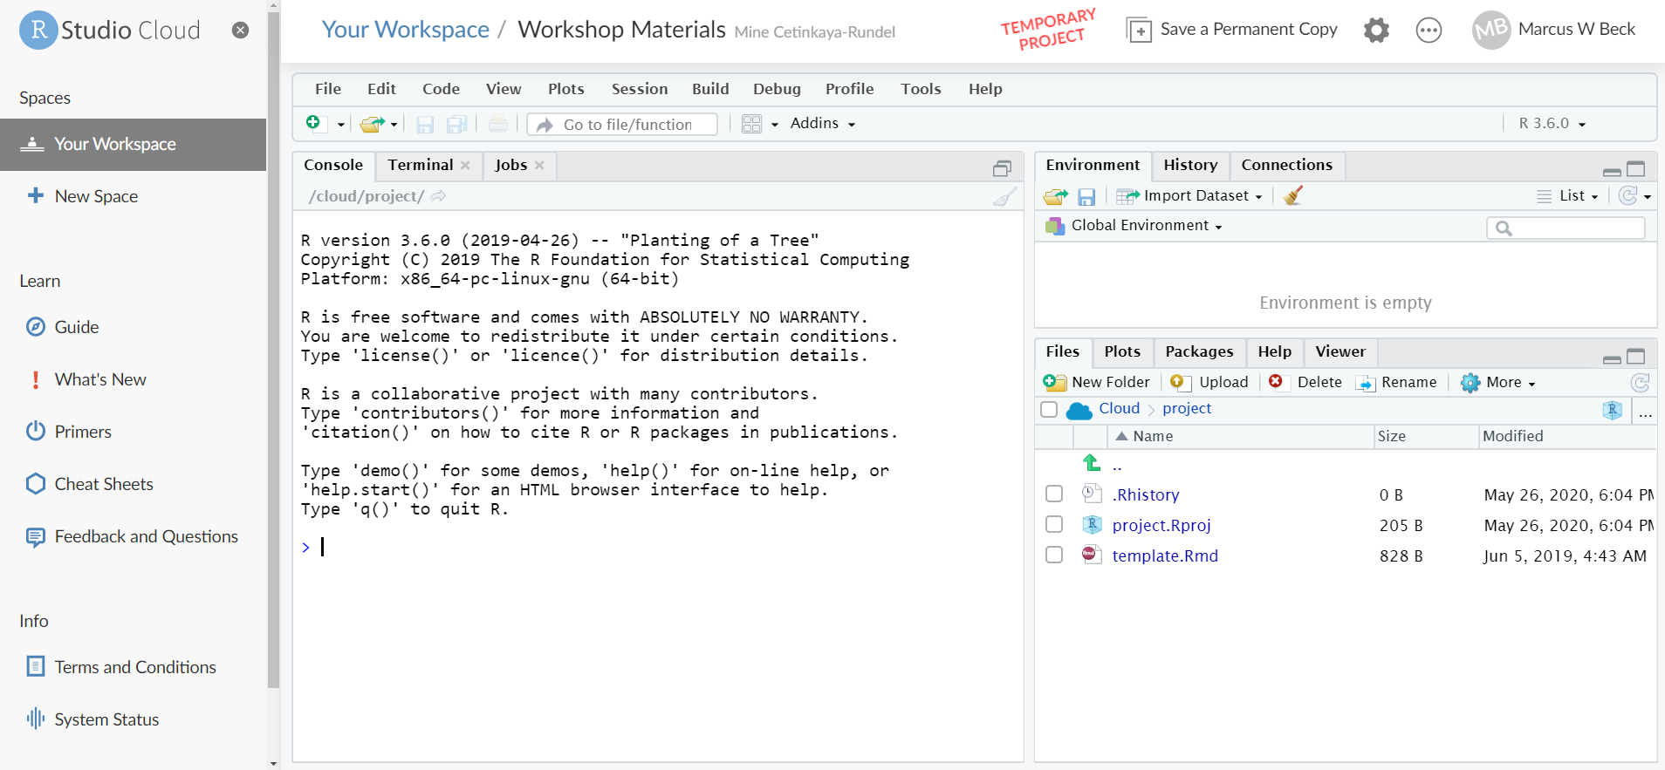Click the save file disk icon
This screenshot has width=1665, height=770.
425,124
